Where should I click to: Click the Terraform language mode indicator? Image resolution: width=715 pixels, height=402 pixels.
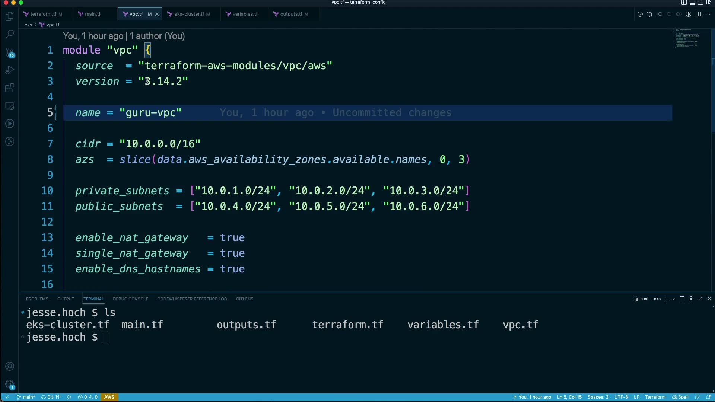[655, 397]
